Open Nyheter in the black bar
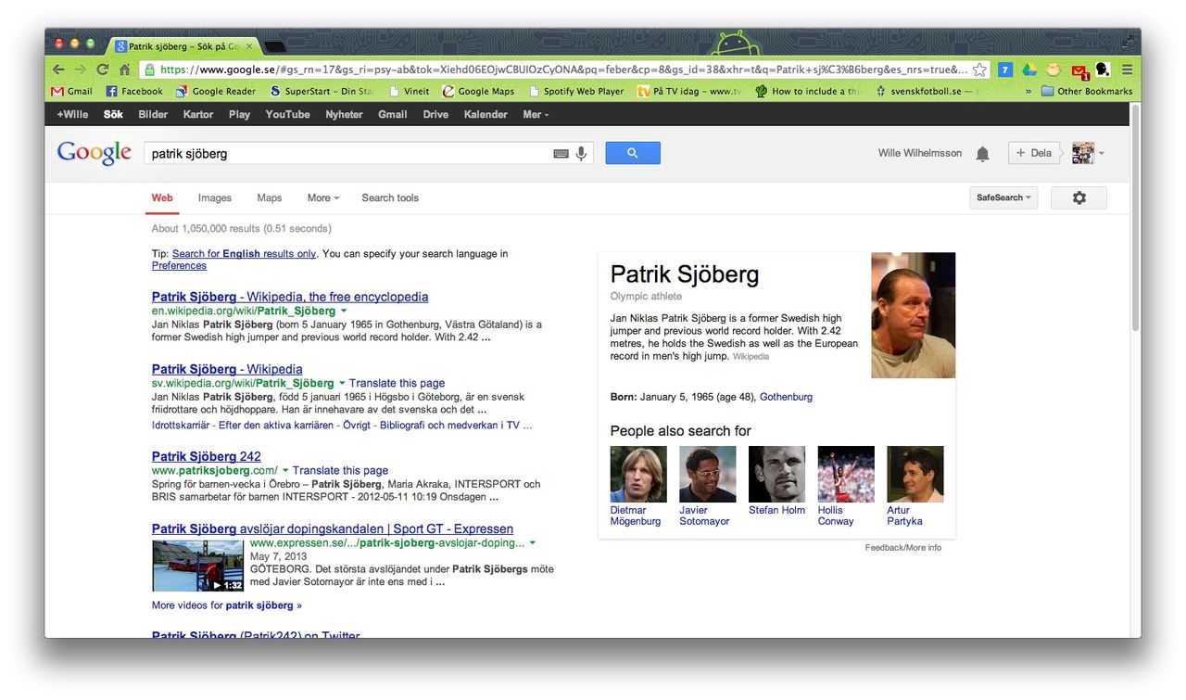Viewport: 1186px width, 700px height. pyautogui.click(x=344, y=114)
